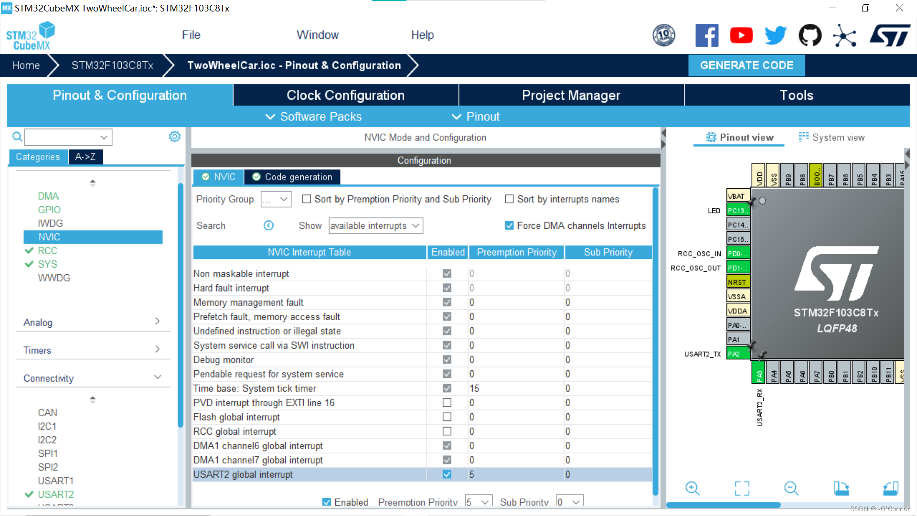Click the search info circle icon
917x516 pixels.
coord(268,226)
